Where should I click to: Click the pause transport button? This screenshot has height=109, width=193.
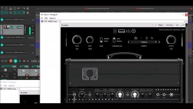tap(28, 61)
